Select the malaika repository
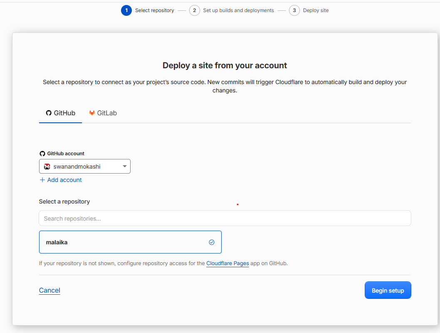The height and width of the screenshot is (333, 440). (x=130, y=242)
